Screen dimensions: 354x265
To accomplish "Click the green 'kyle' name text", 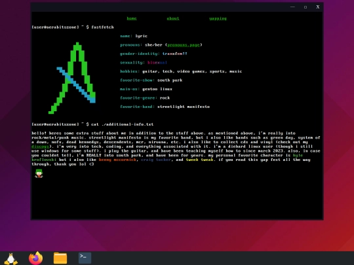I will (x=298, y=155).
